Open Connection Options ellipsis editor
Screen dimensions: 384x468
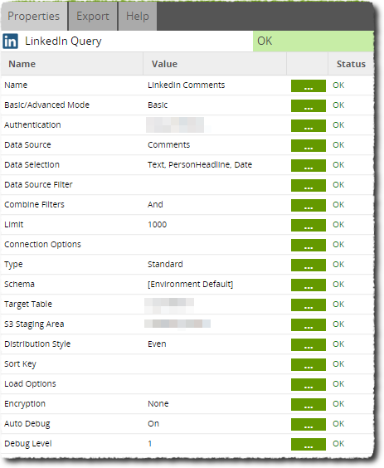pyautogui.click(x=309, y=246)
